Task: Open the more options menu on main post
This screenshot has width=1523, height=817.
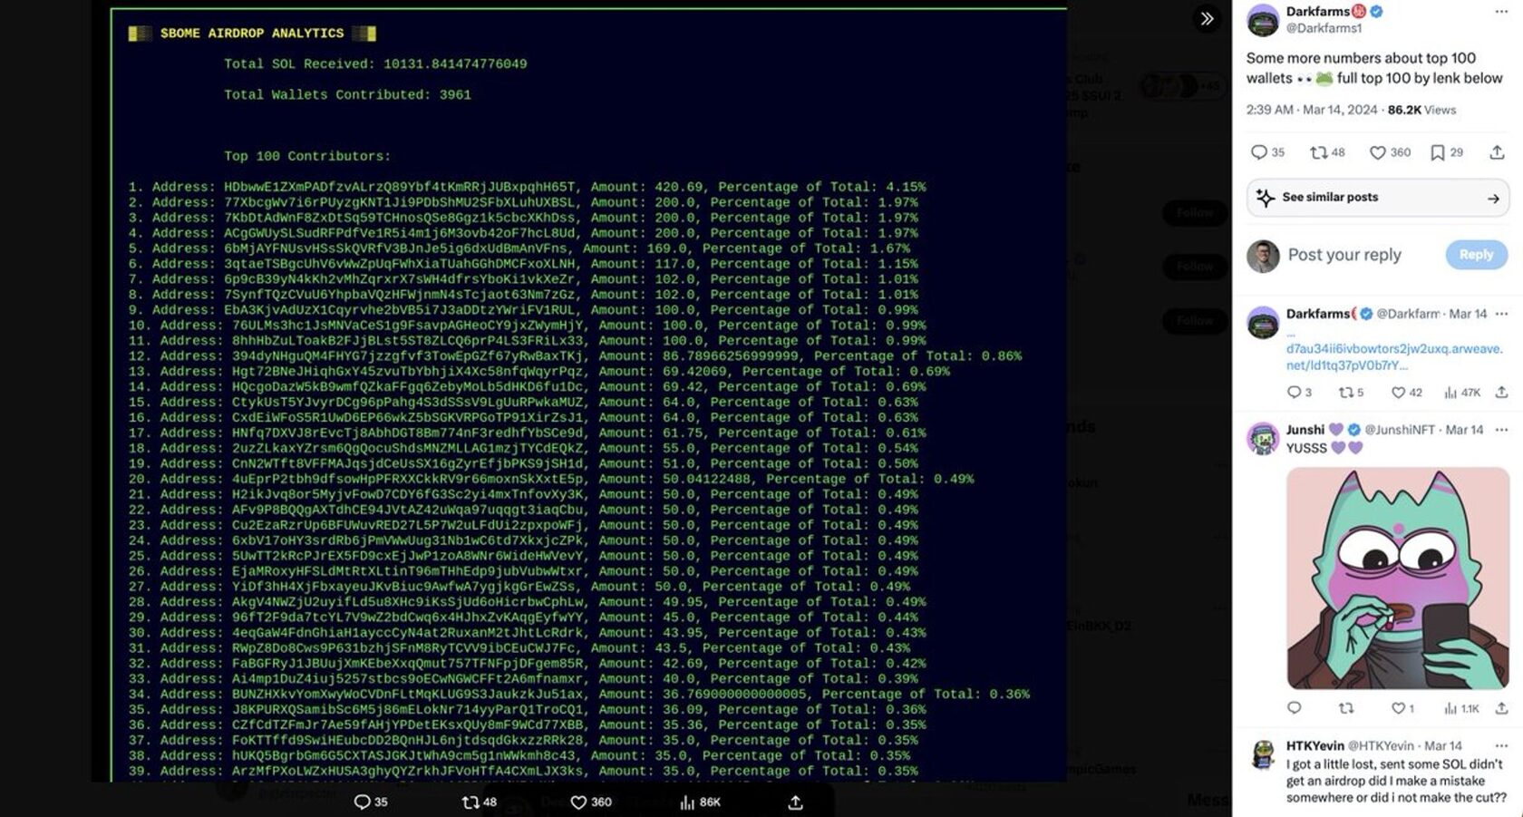Action: [1501, 12]
